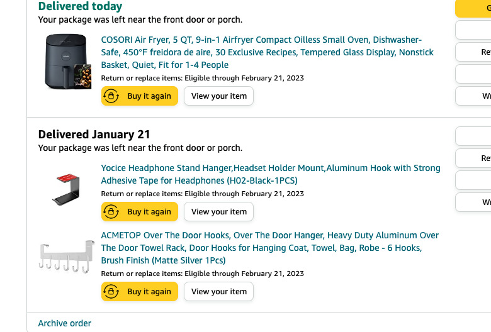491x332 pixels.
Task: Buy the COSORI air fryer again
Action: pos(140,96)
